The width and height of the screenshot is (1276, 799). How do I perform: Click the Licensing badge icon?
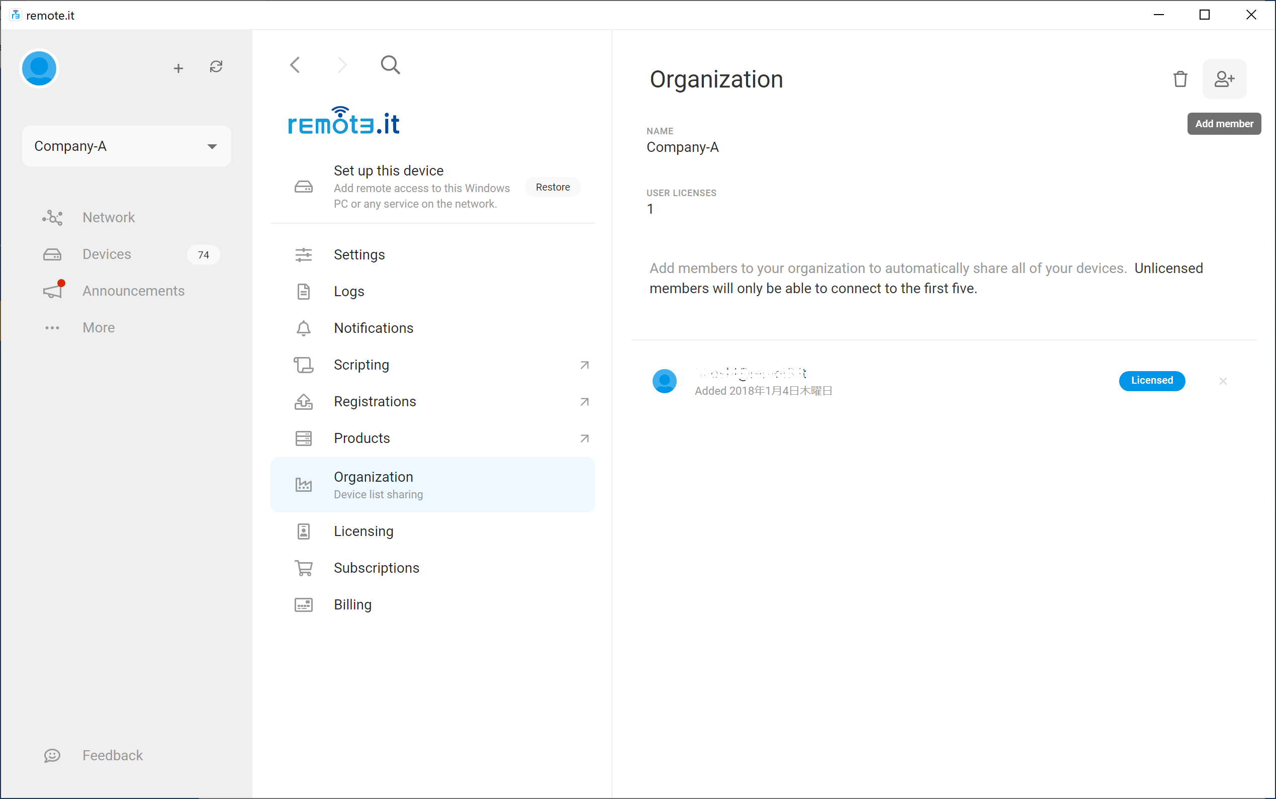coord(303,531)
